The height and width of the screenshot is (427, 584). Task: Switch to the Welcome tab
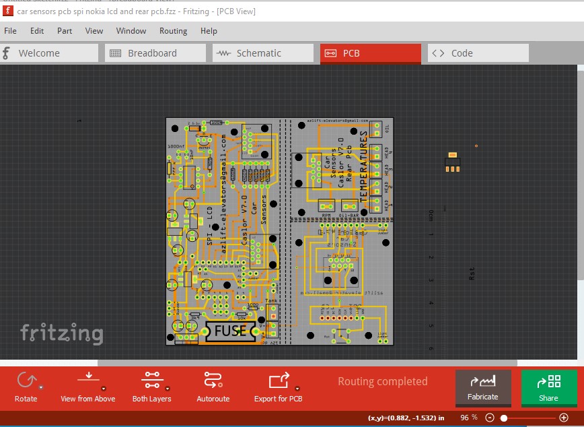tap(49, 53)
